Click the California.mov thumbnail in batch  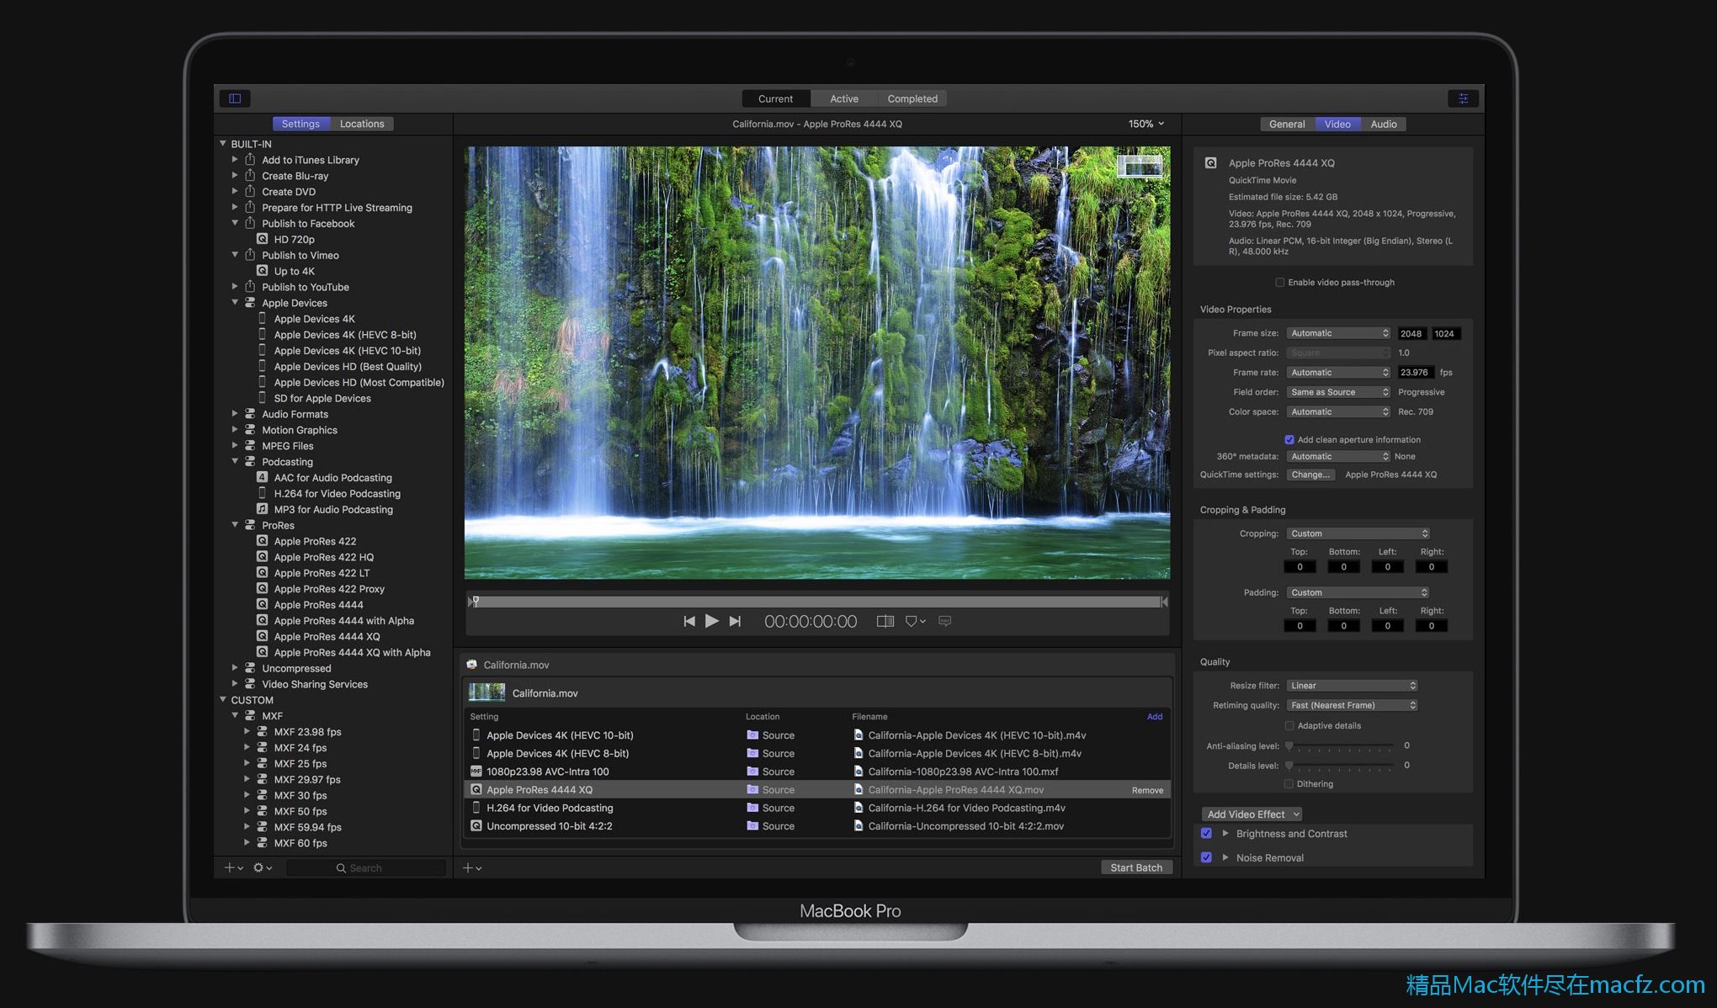pyautogui.click(x=486, y=692)
